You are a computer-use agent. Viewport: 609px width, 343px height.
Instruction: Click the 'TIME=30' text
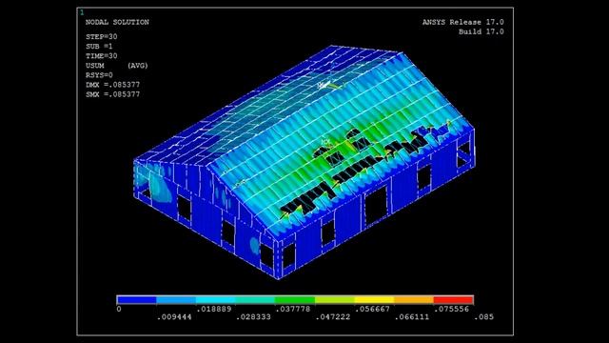pos(102,56)
